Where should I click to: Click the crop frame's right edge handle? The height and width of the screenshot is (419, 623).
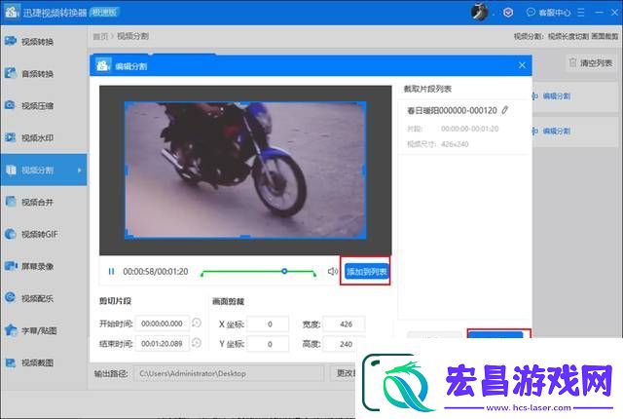[x=364, y=171]
